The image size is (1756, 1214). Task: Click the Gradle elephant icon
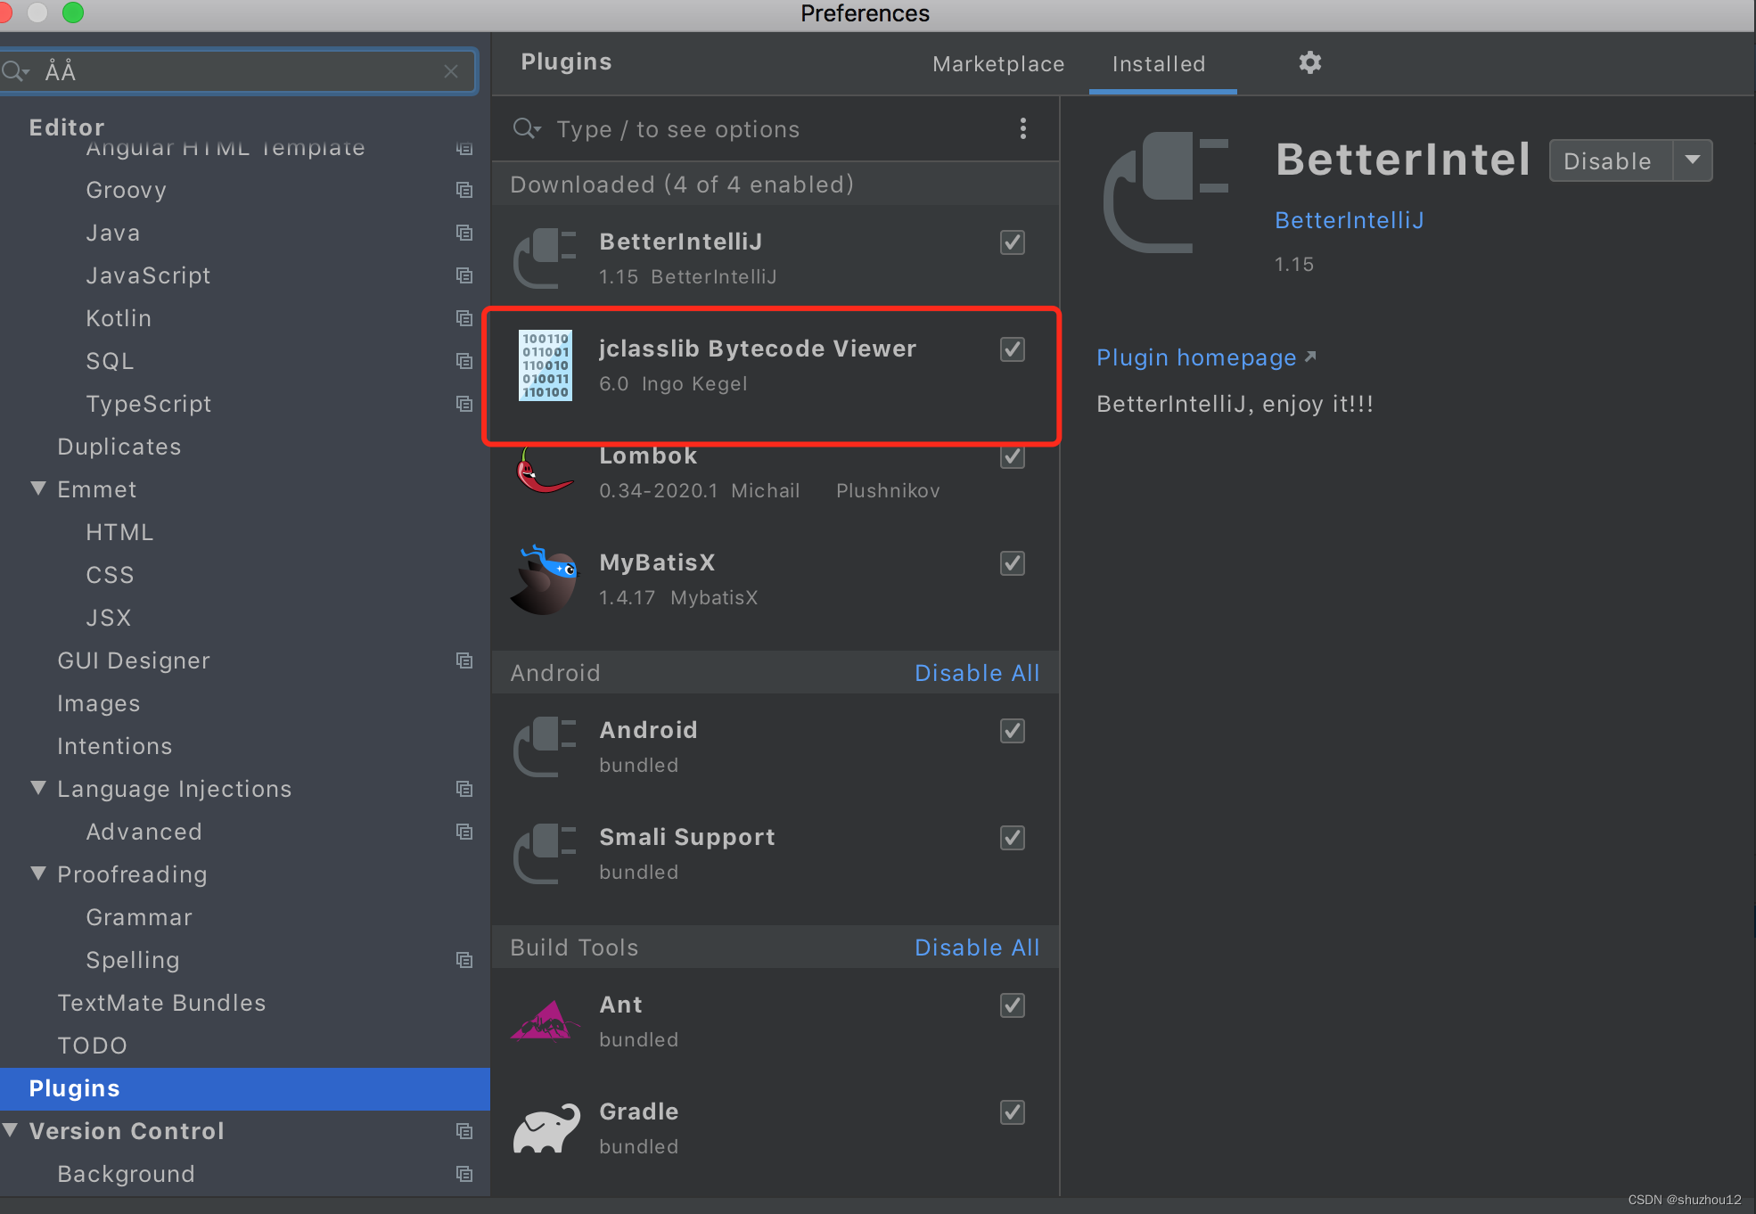pos(546,1128)
